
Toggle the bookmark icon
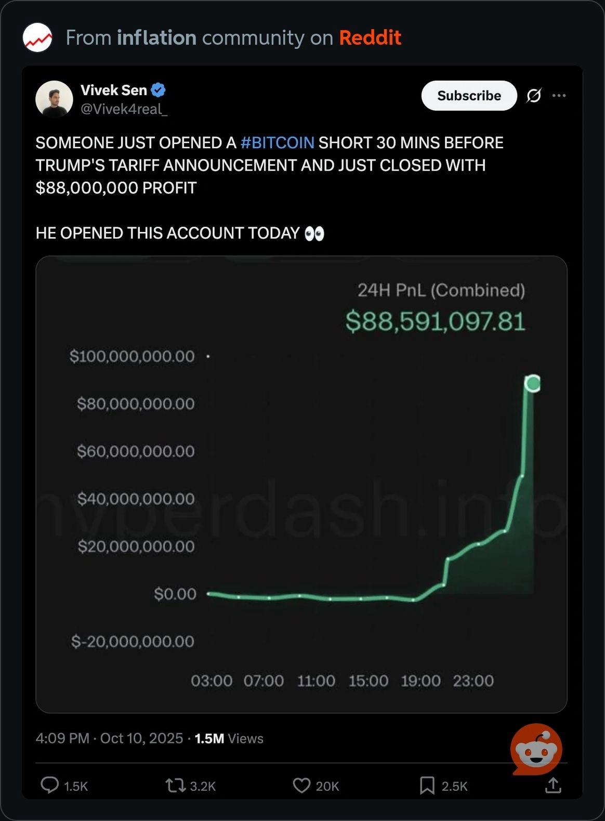point(427,785)
